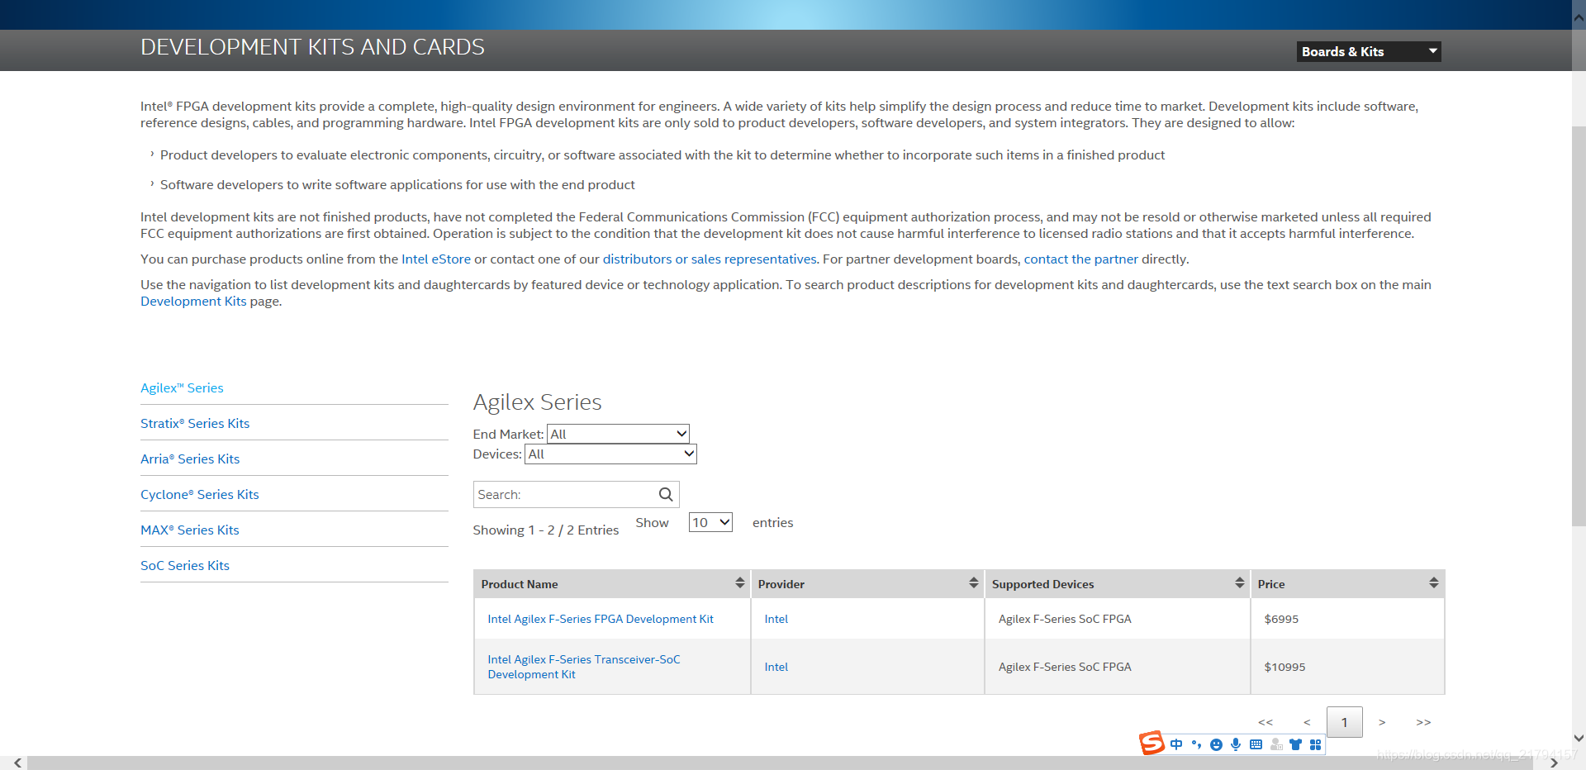Go to previous page with <

pos(1307,722)
